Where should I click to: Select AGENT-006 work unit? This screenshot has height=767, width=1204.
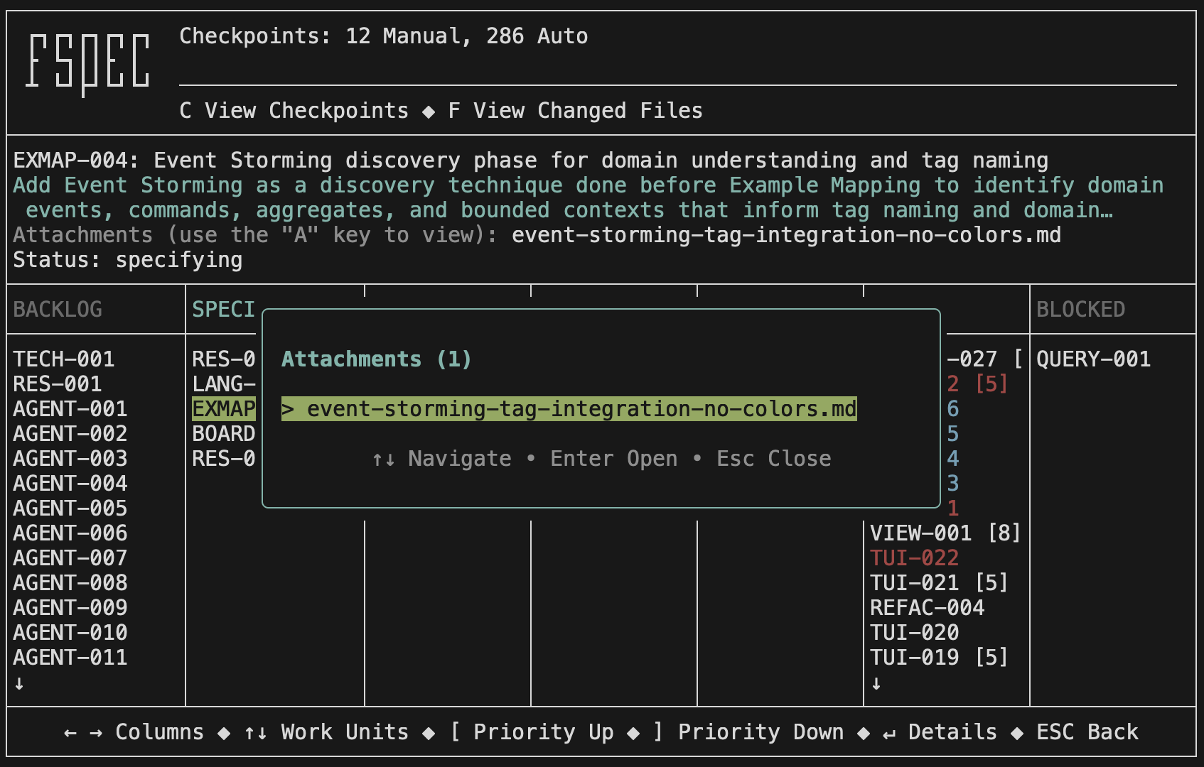pos(70,533)
